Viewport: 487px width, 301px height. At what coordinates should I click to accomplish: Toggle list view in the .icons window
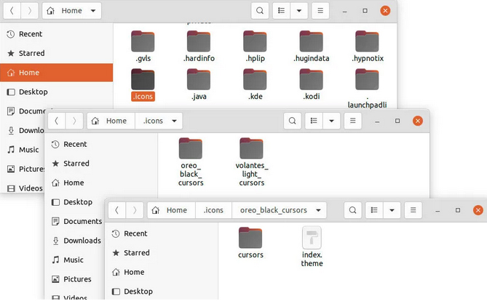coord(314,121)
